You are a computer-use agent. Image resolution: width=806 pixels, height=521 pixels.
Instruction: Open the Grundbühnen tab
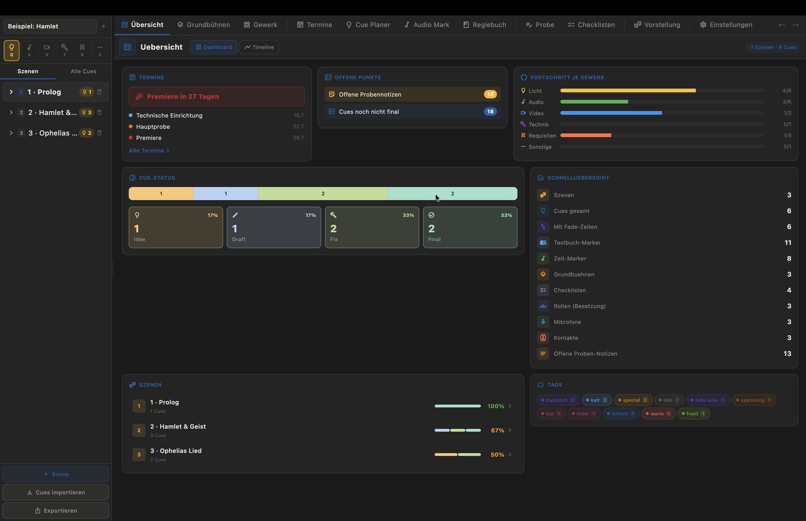pyautogui.click(x=203, y=25)
